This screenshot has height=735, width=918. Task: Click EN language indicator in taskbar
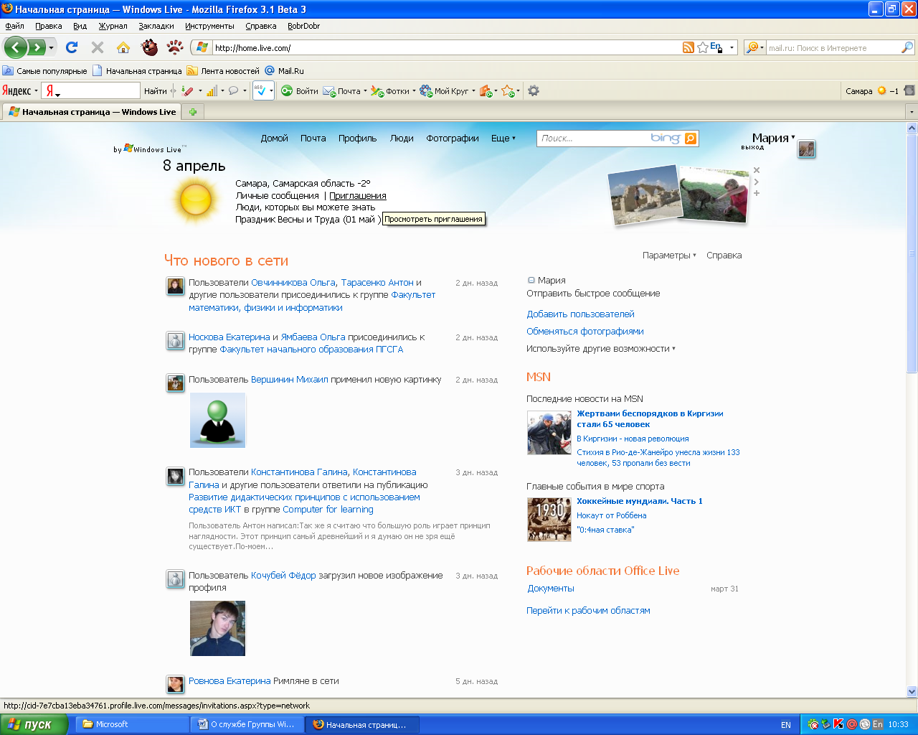tap(786, 725)
